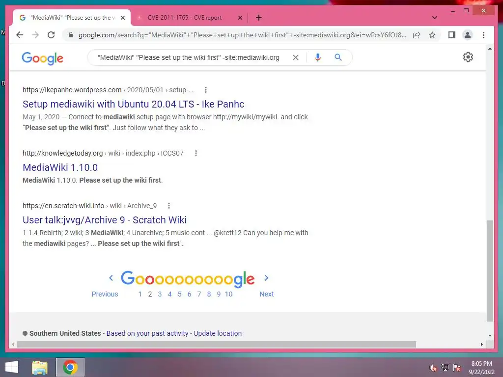The width and height of the screenshot is (503, 377).
Task: Open more options for ikepanhc.wordpress.com result
Action: click(206, 90)
